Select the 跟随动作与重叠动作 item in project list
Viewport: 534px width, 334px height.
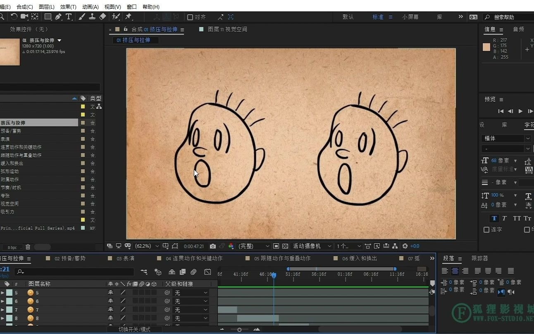[x=21, y=155]
